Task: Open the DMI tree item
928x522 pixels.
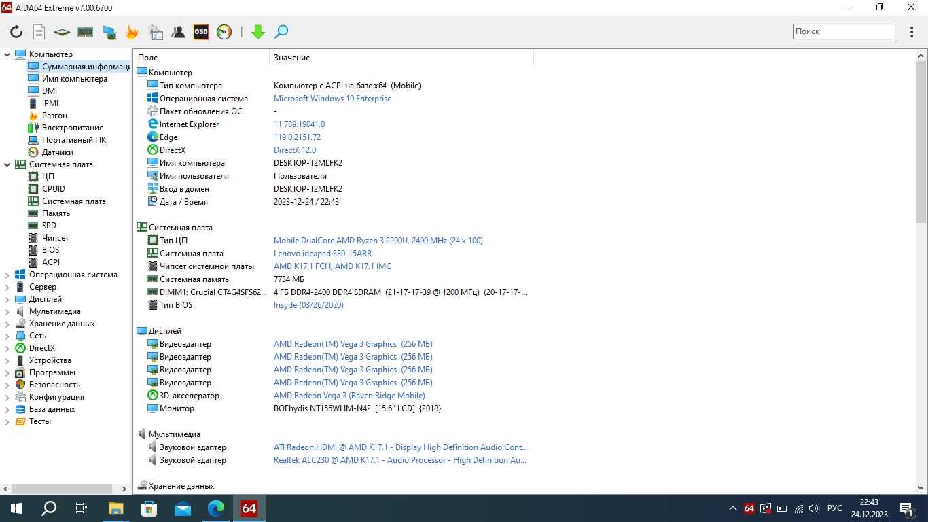Action: (42, 91)
